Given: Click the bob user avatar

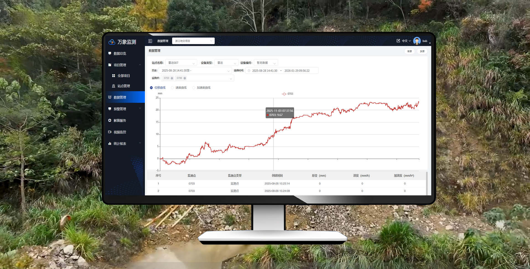Looking at the screenshot, I should 417,41.
